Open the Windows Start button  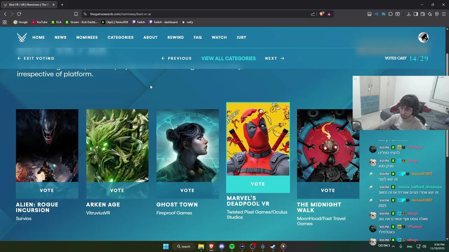[166, 246]
